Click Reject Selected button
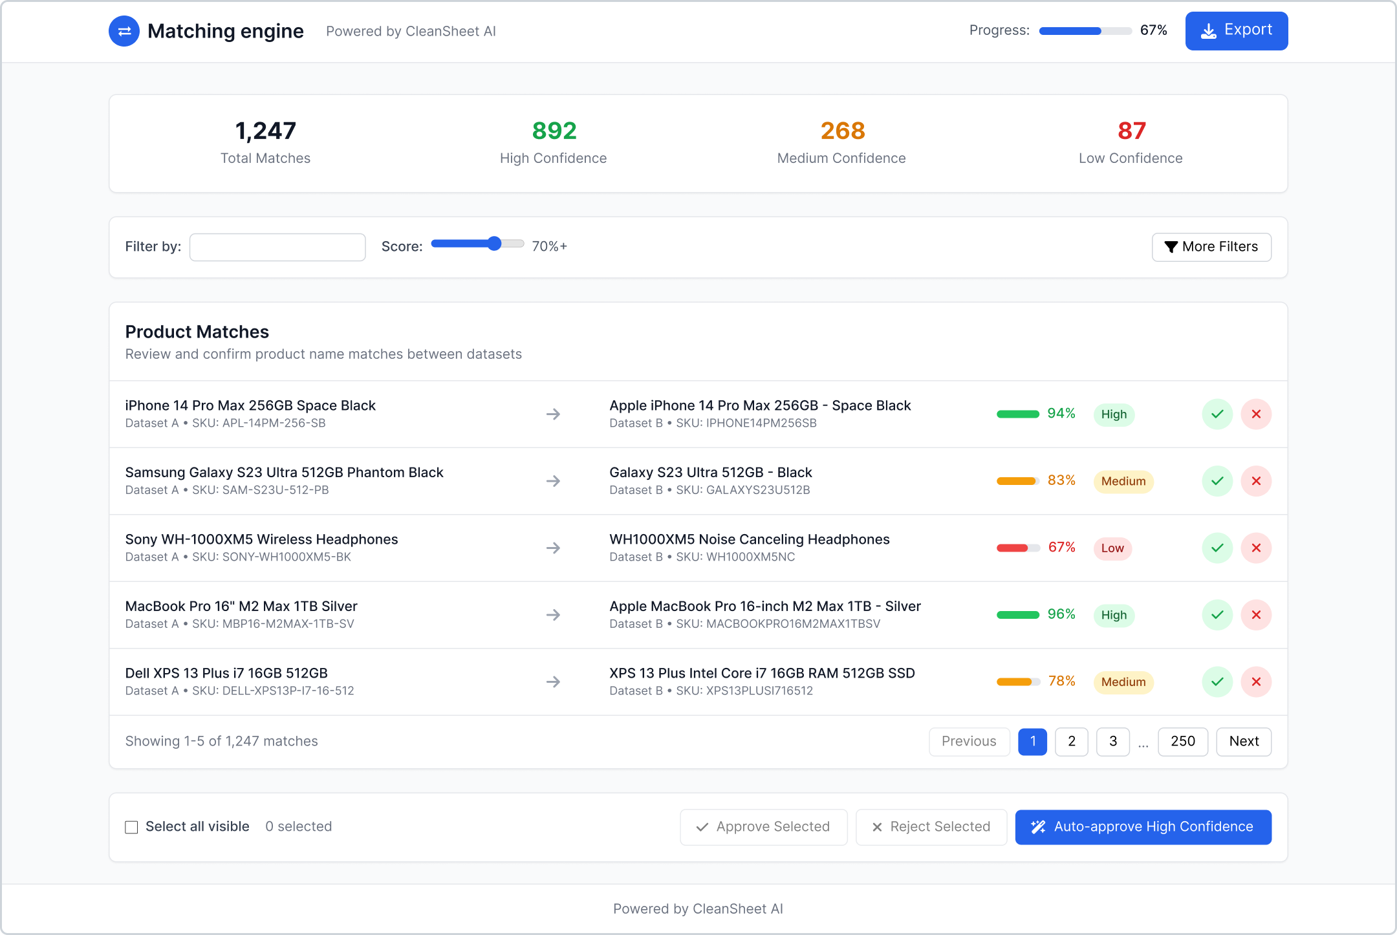The image size is (1397, 935). click(x=931, y=827)
